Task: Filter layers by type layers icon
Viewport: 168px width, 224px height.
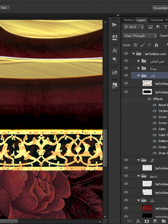Action: 165,27
